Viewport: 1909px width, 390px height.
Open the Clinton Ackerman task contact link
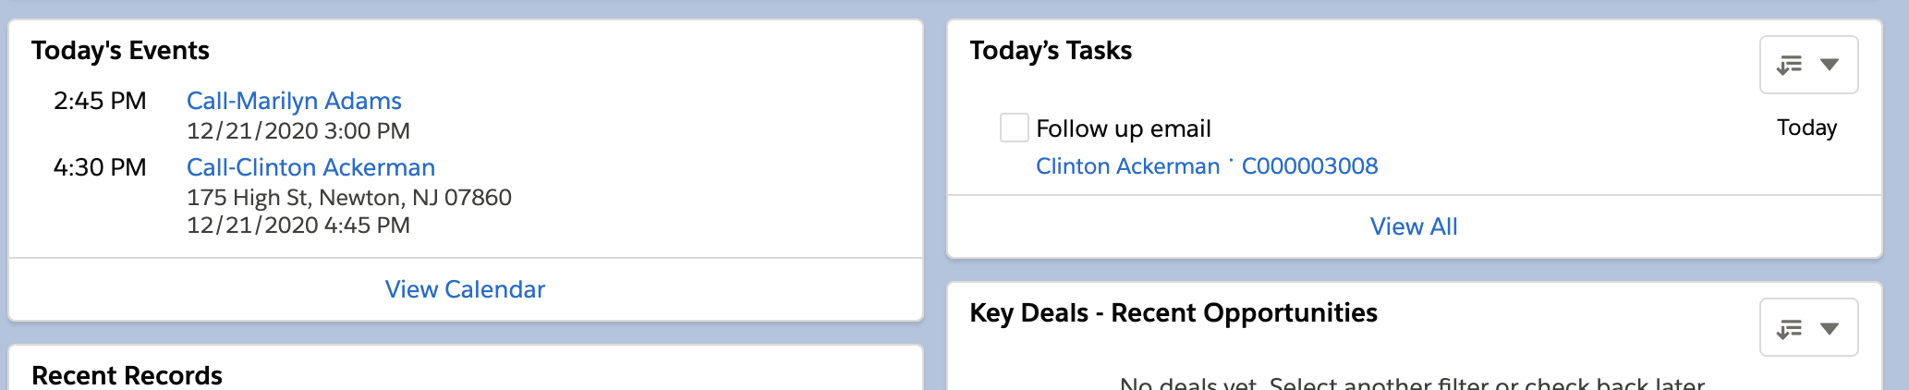1127,166
